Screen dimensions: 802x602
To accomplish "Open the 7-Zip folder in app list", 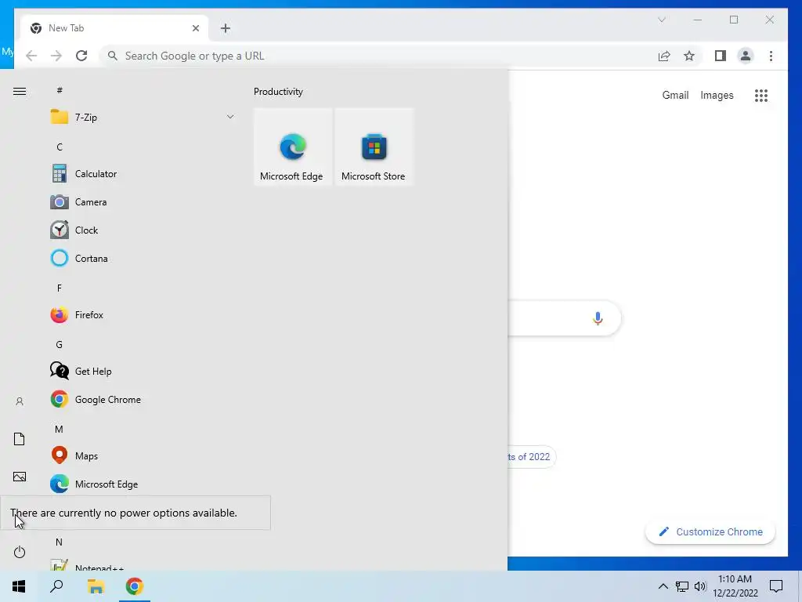I will click(x=143, y=118).
